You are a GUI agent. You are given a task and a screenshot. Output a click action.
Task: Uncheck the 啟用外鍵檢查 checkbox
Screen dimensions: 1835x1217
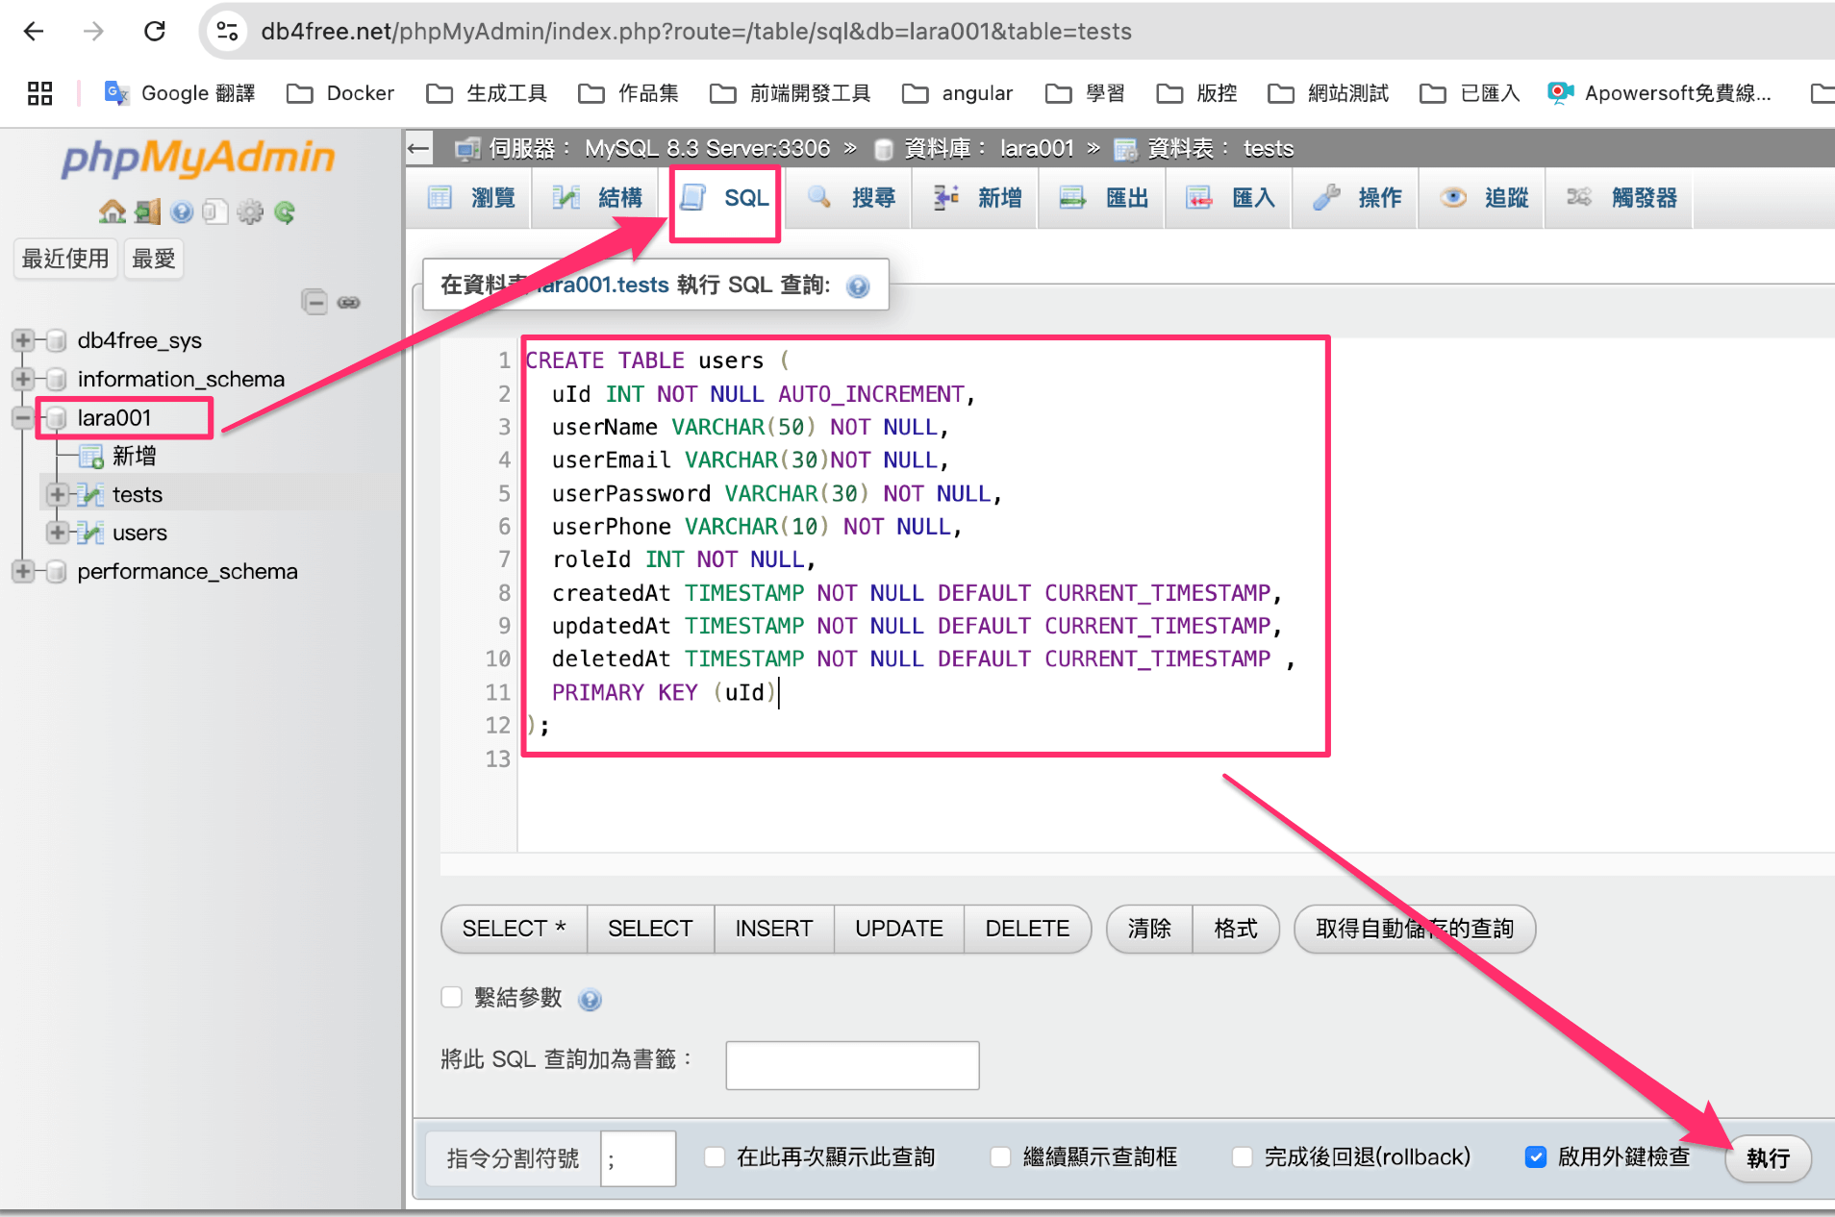coord(1536,1156)
